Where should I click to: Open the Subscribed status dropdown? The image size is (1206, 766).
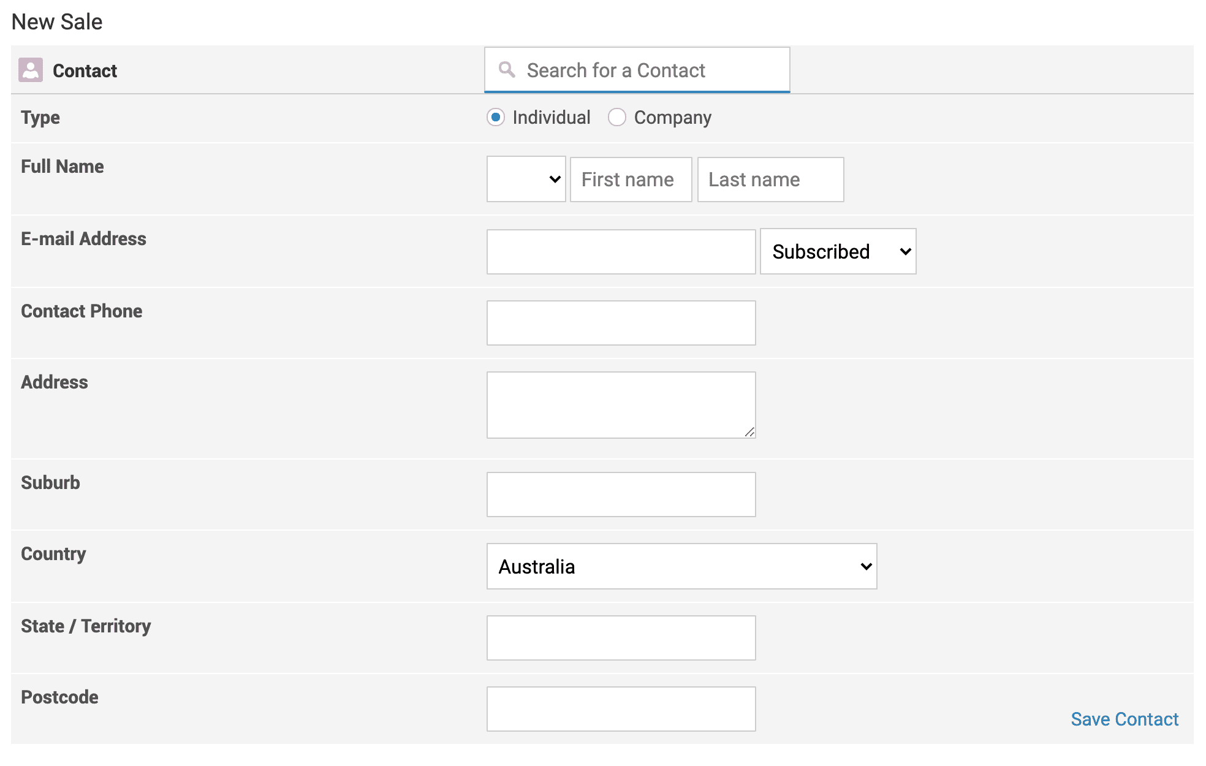point(838,251)
